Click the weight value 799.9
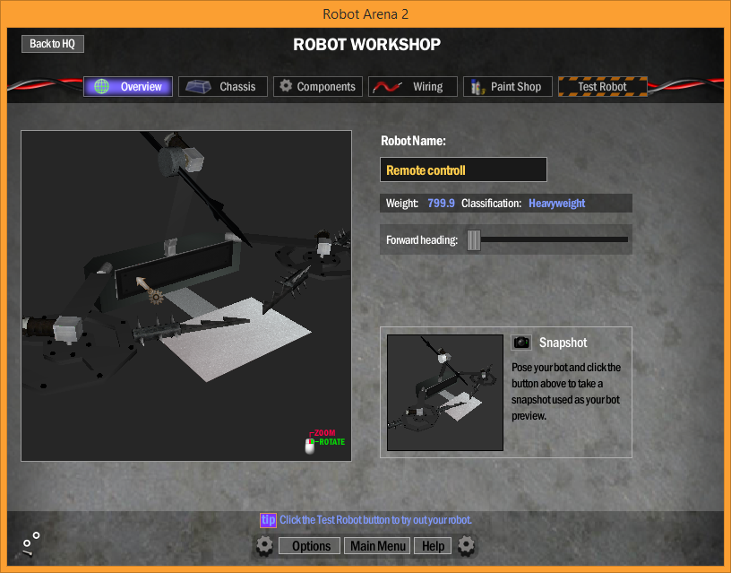 coord(441,204)
